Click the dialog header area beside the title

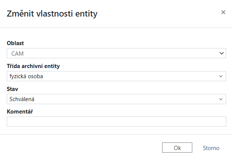click(x=158, y=14)
